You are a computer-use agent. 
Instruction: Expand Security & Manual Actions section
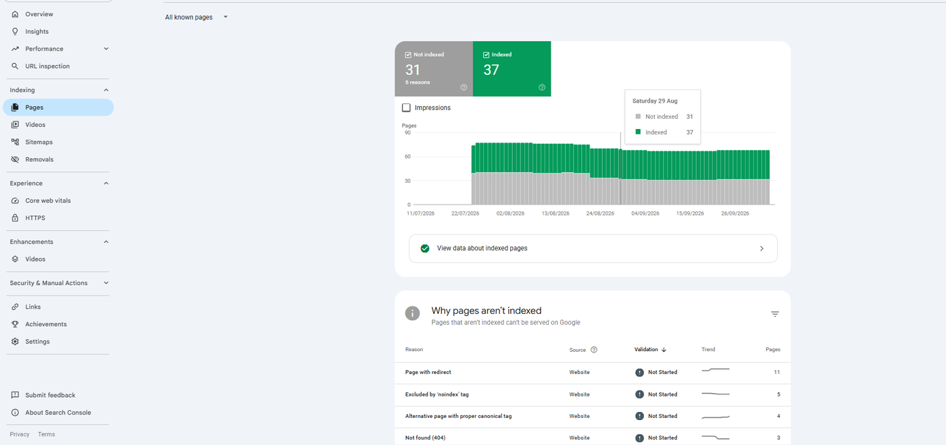(x=106, y=283)
